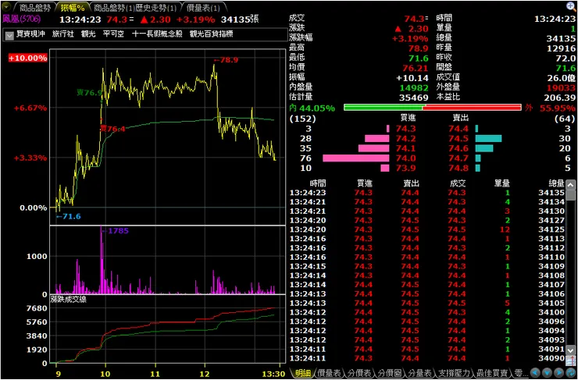Click the 內 44.05% ratio label
This screenshot has width=578, height=380.
coord(312,108)
